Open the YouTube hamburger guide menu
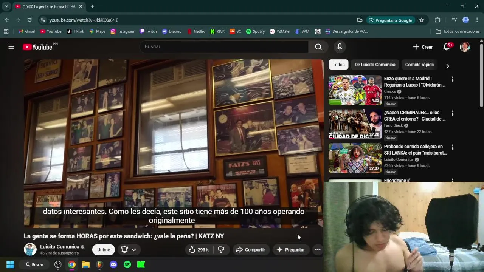484x272 pixels. (11, 47)
